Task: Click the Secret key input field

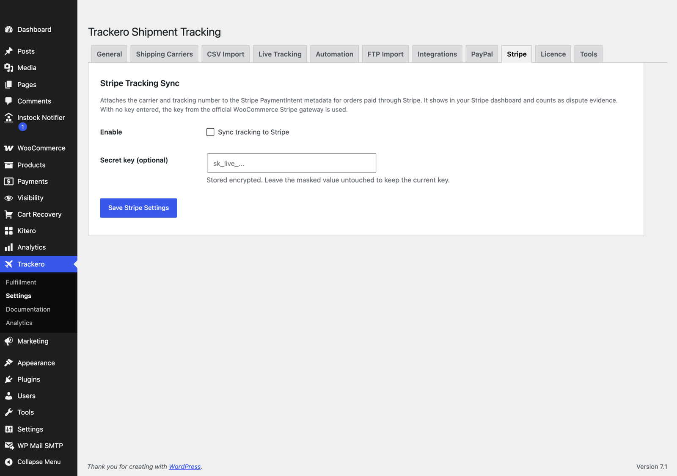Action: coord(291,163)
